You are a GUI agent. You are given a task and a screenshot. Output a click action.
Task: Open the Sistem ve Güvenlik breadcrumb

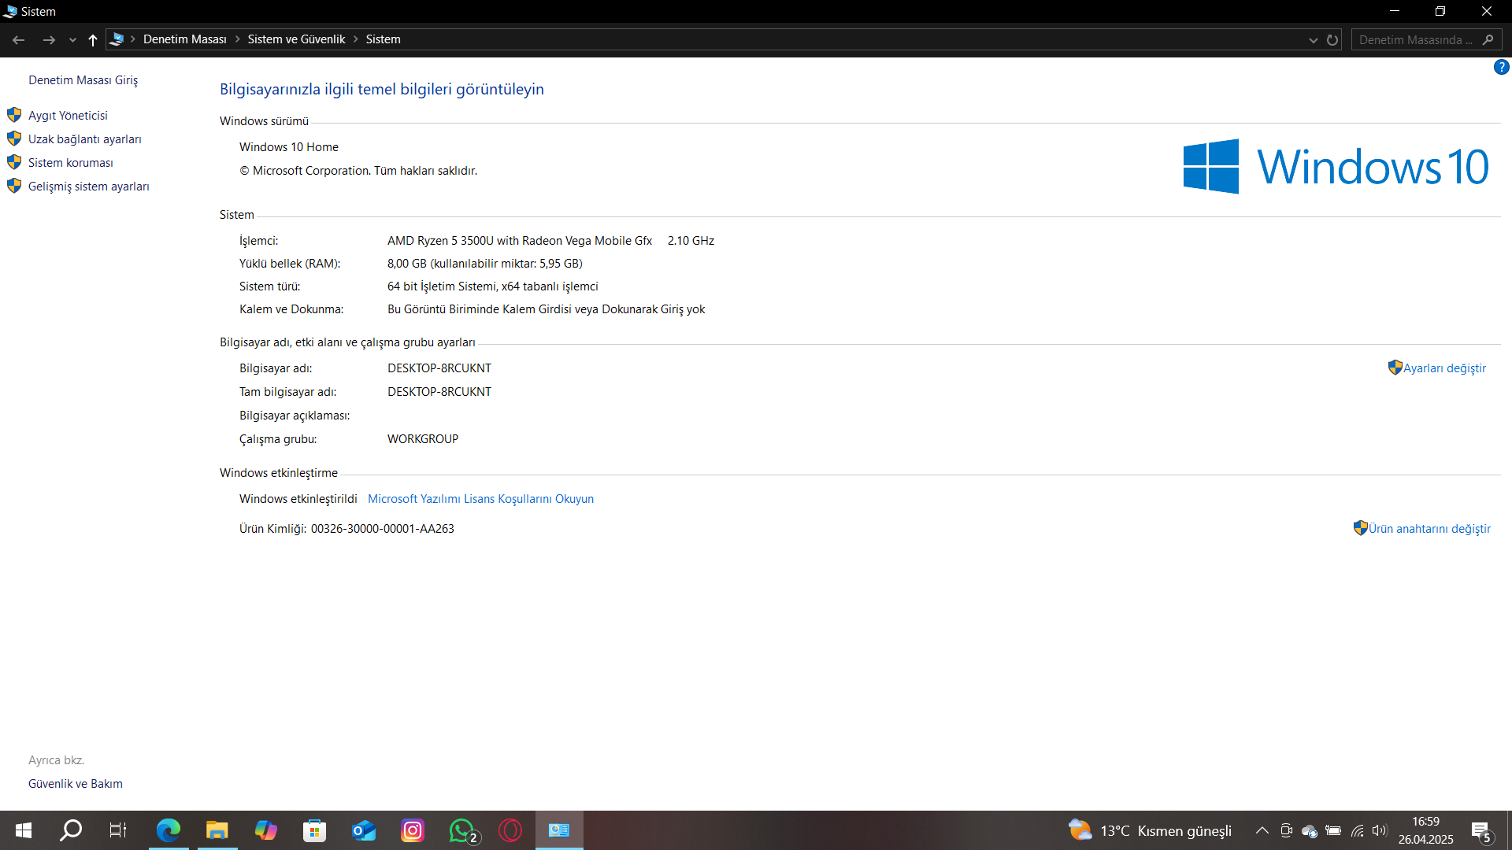[x=297, y=39]
